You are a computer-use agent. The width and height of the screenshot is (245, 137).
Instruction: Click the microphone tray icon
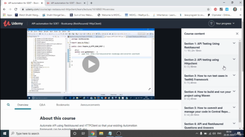point(201,134)
